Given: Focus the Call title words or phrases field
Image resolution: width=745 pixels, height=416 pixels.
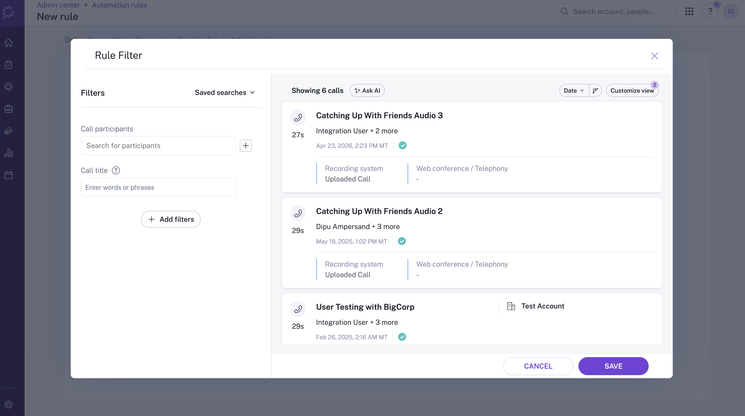Looking at the screenshot, I should (x=159, y=187).
